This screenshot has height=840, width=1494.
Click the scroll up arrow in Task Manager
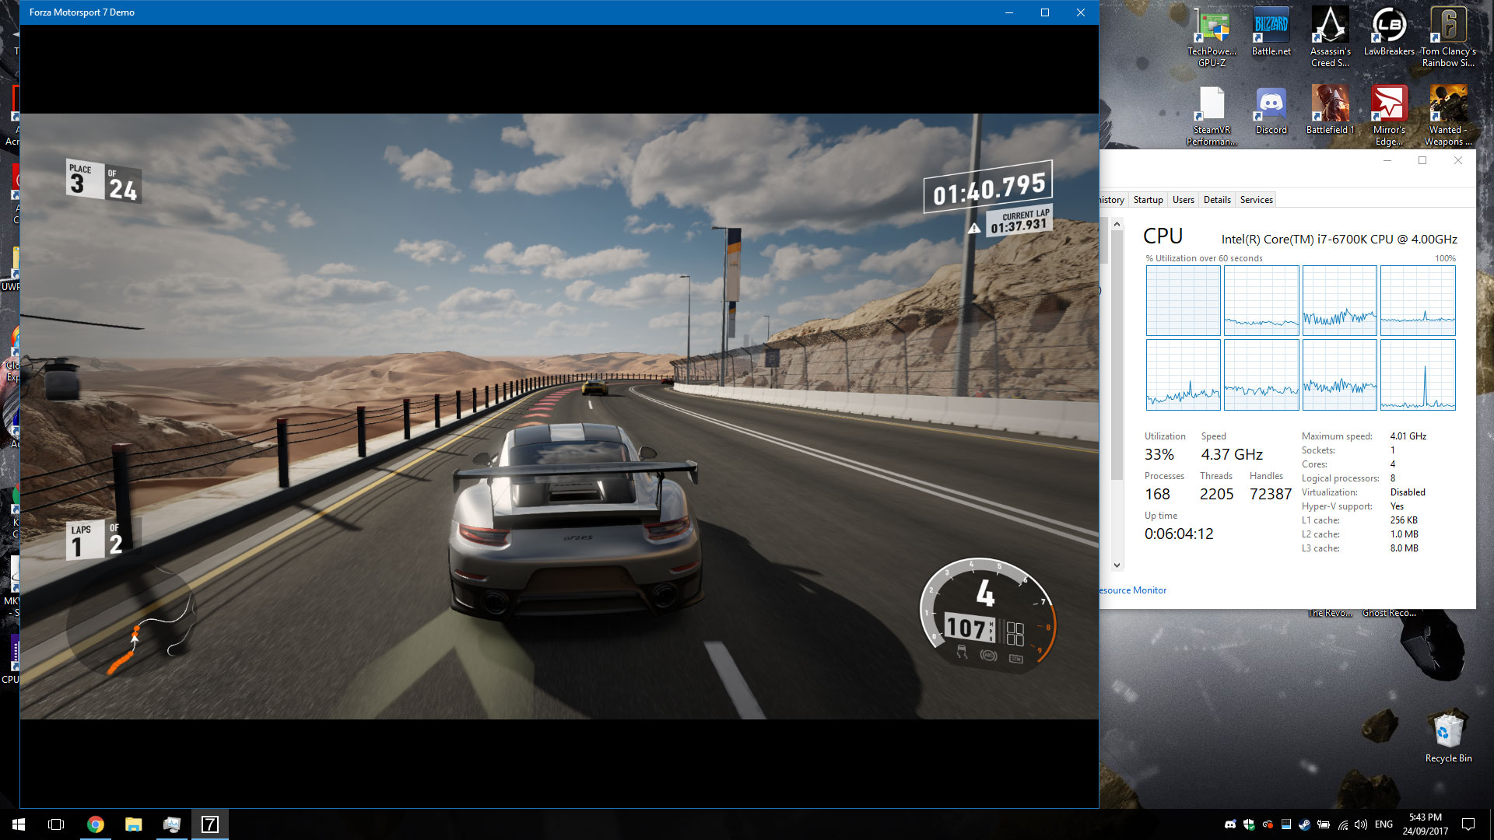click(x=1117, y=225)
